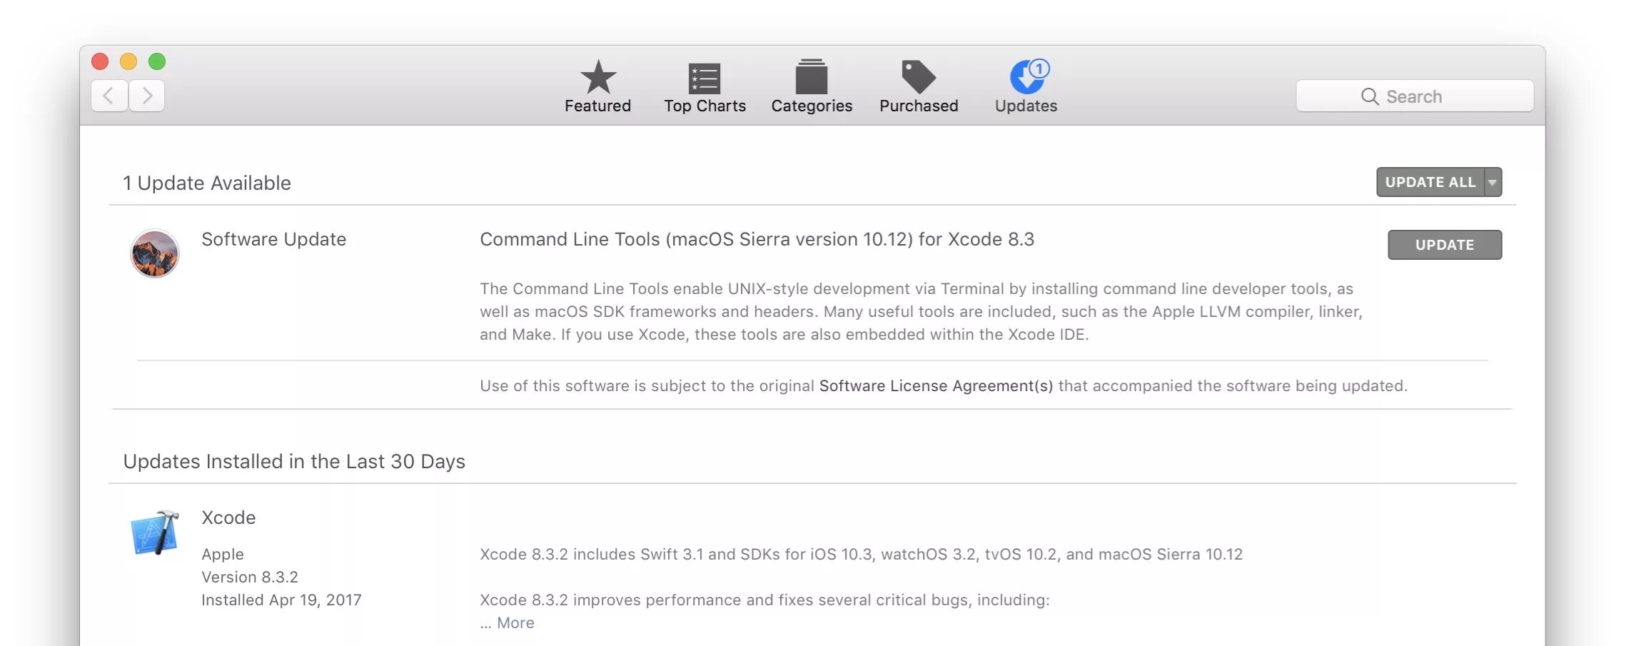Click the Apple developer name under Xcode
1626x646 pixels.
click(223, 555)
